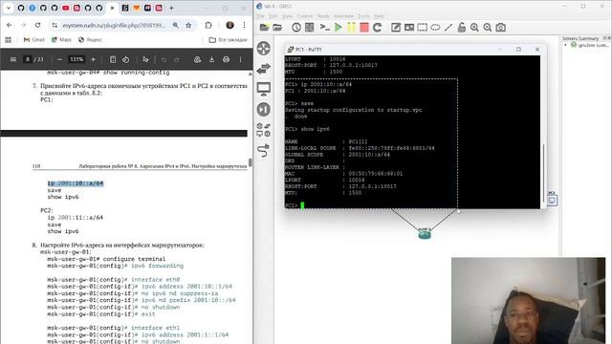The width and height of the screenshot is (612, 344).
Task: Browse routers in GNS3 device sidebar
Action: 264,49
